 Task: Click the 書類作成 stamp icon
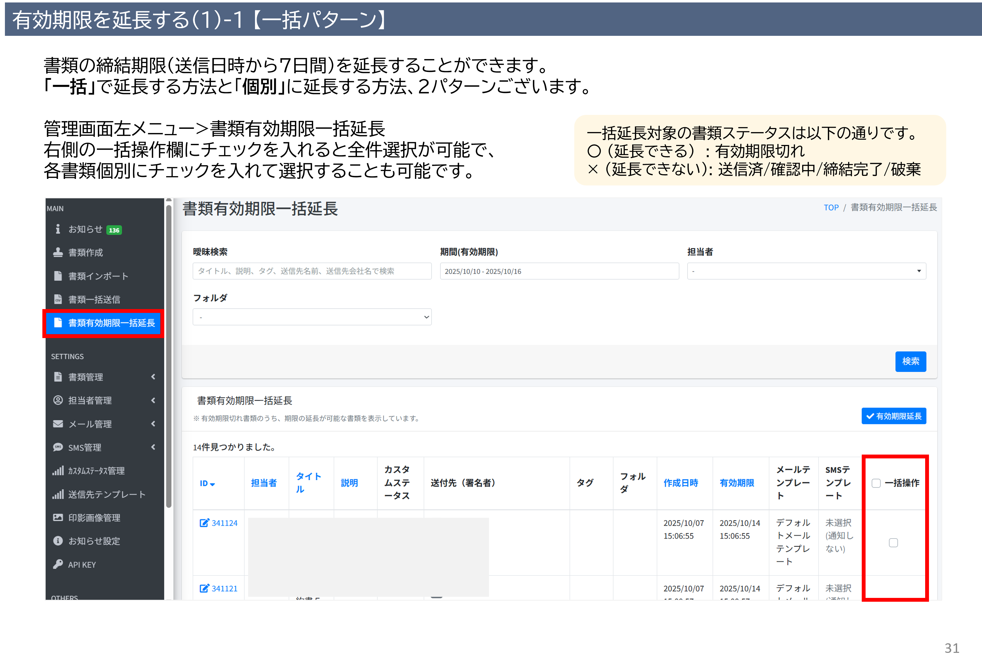click(x=58, y=252)
